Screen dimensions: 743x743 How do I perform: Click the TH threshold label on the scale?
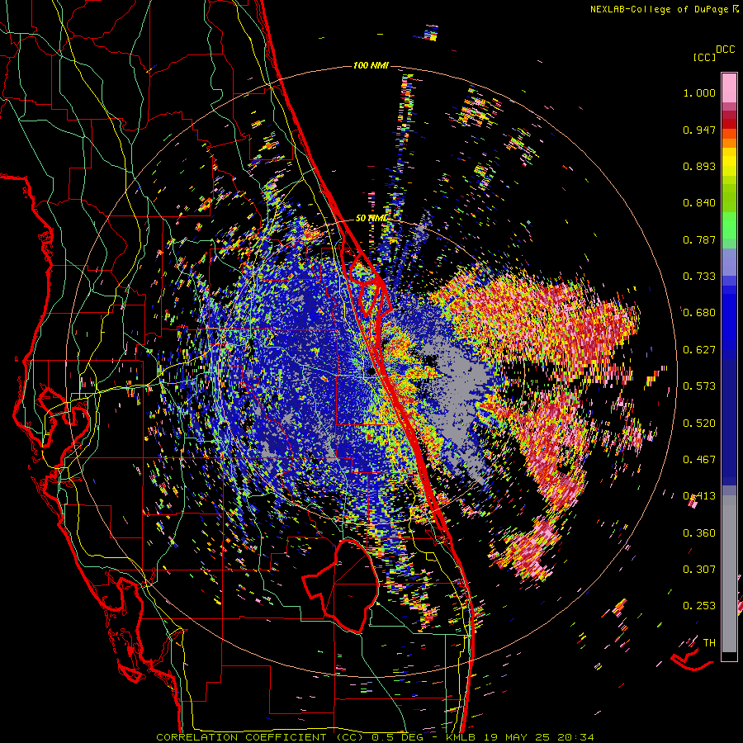click(x=709, y=643)
